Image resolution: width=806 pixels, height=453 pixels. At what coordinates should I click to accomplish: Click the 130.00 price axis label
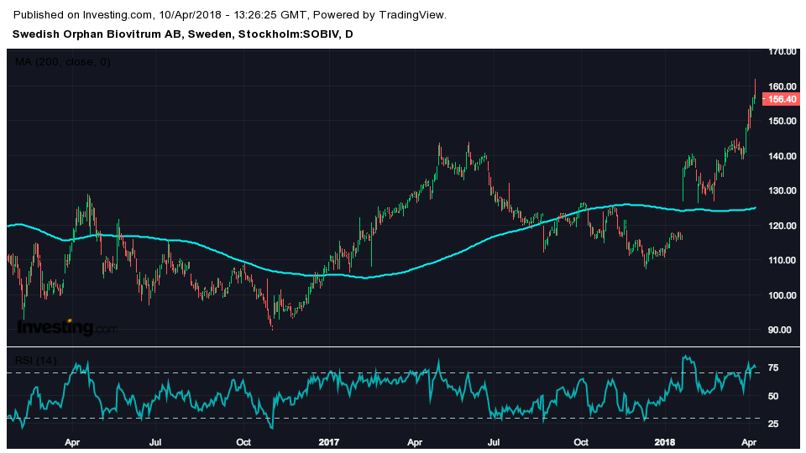click(x=782, y=190)
